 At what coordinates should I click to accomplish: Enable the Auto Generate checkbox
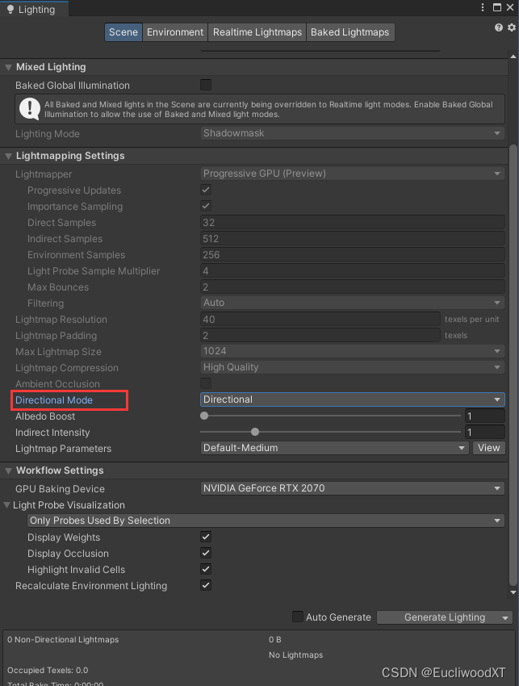(x=298, y=617)
